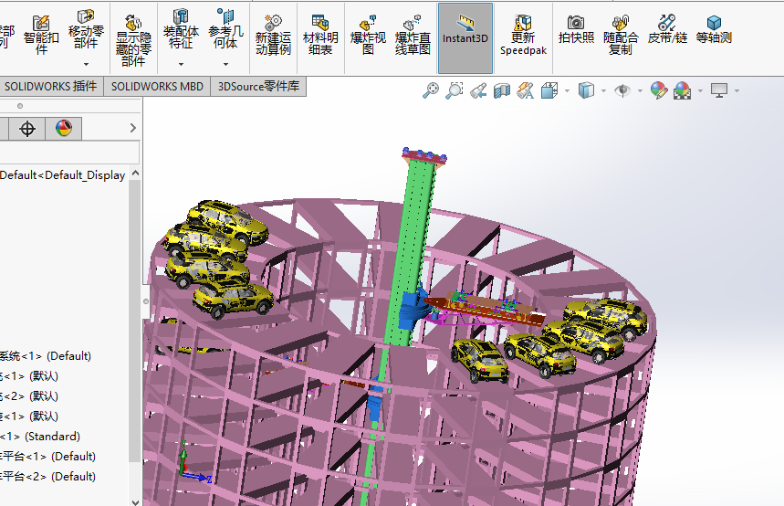Click the 智能扣件 (Smart Fasteners) tool
This screenshot has height=506, width=784.
(x=41, y=34)
